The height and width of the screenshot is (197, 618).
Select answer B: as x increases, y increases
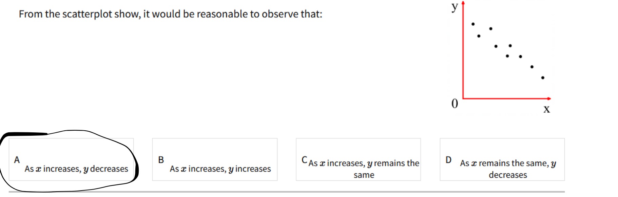(215, 159)
